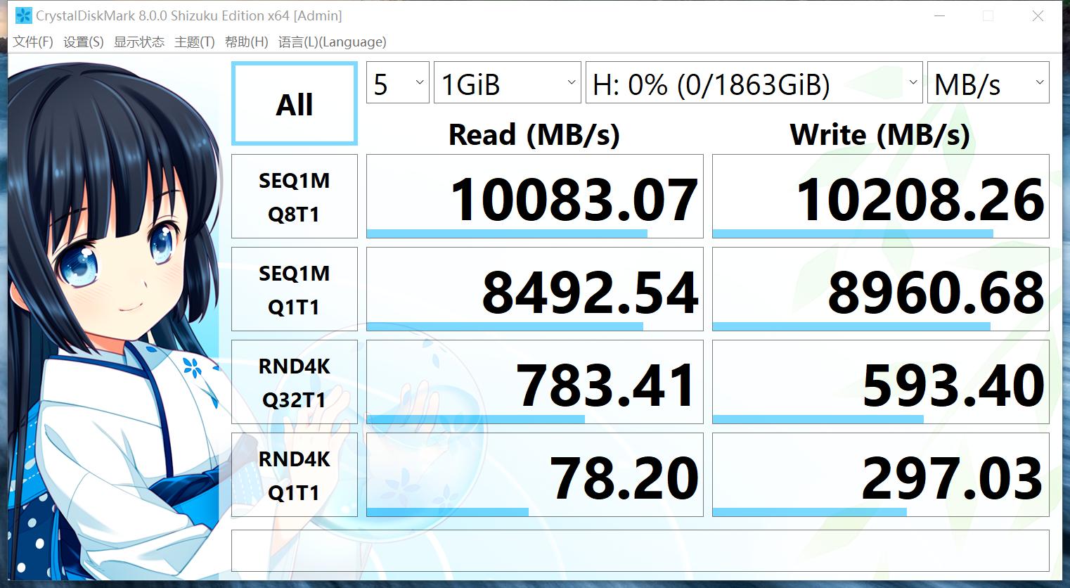Click the 8960.68 write result
1070x588 pixels.
[x=881, y=290]
